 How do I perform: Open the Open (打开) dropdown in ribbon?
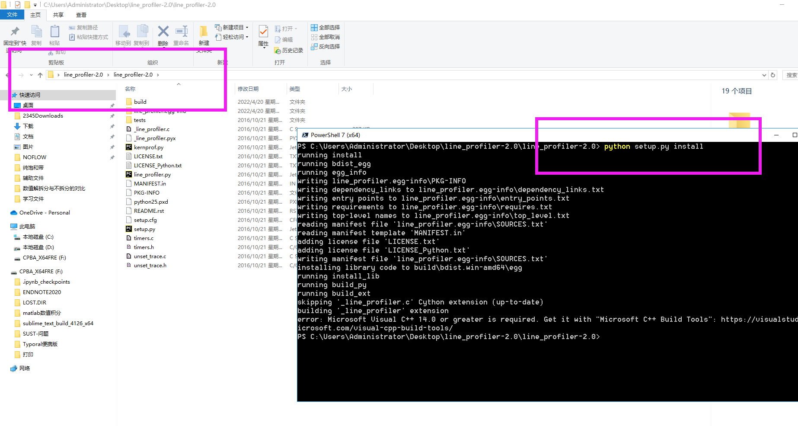286,29
